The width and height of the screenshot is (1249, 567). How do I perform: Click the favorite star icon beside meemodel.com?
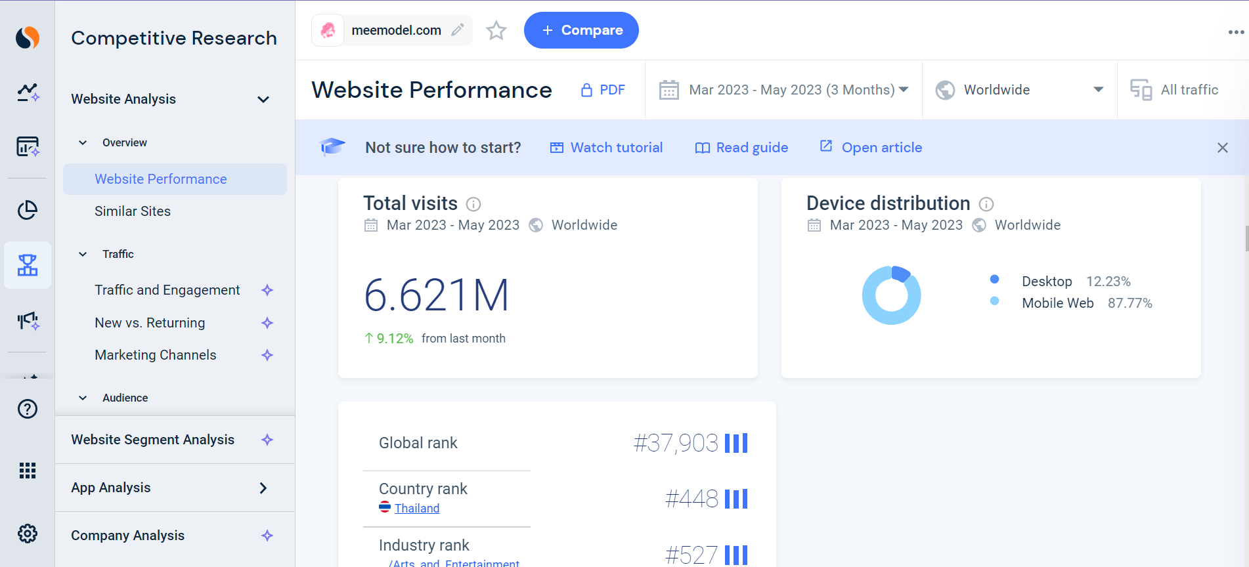[496, 31]
